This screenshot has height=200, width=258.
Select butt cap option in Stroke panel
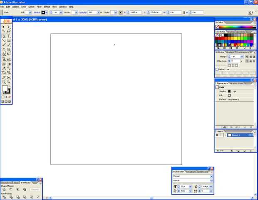pyautogui.click(x=247, y=57)
